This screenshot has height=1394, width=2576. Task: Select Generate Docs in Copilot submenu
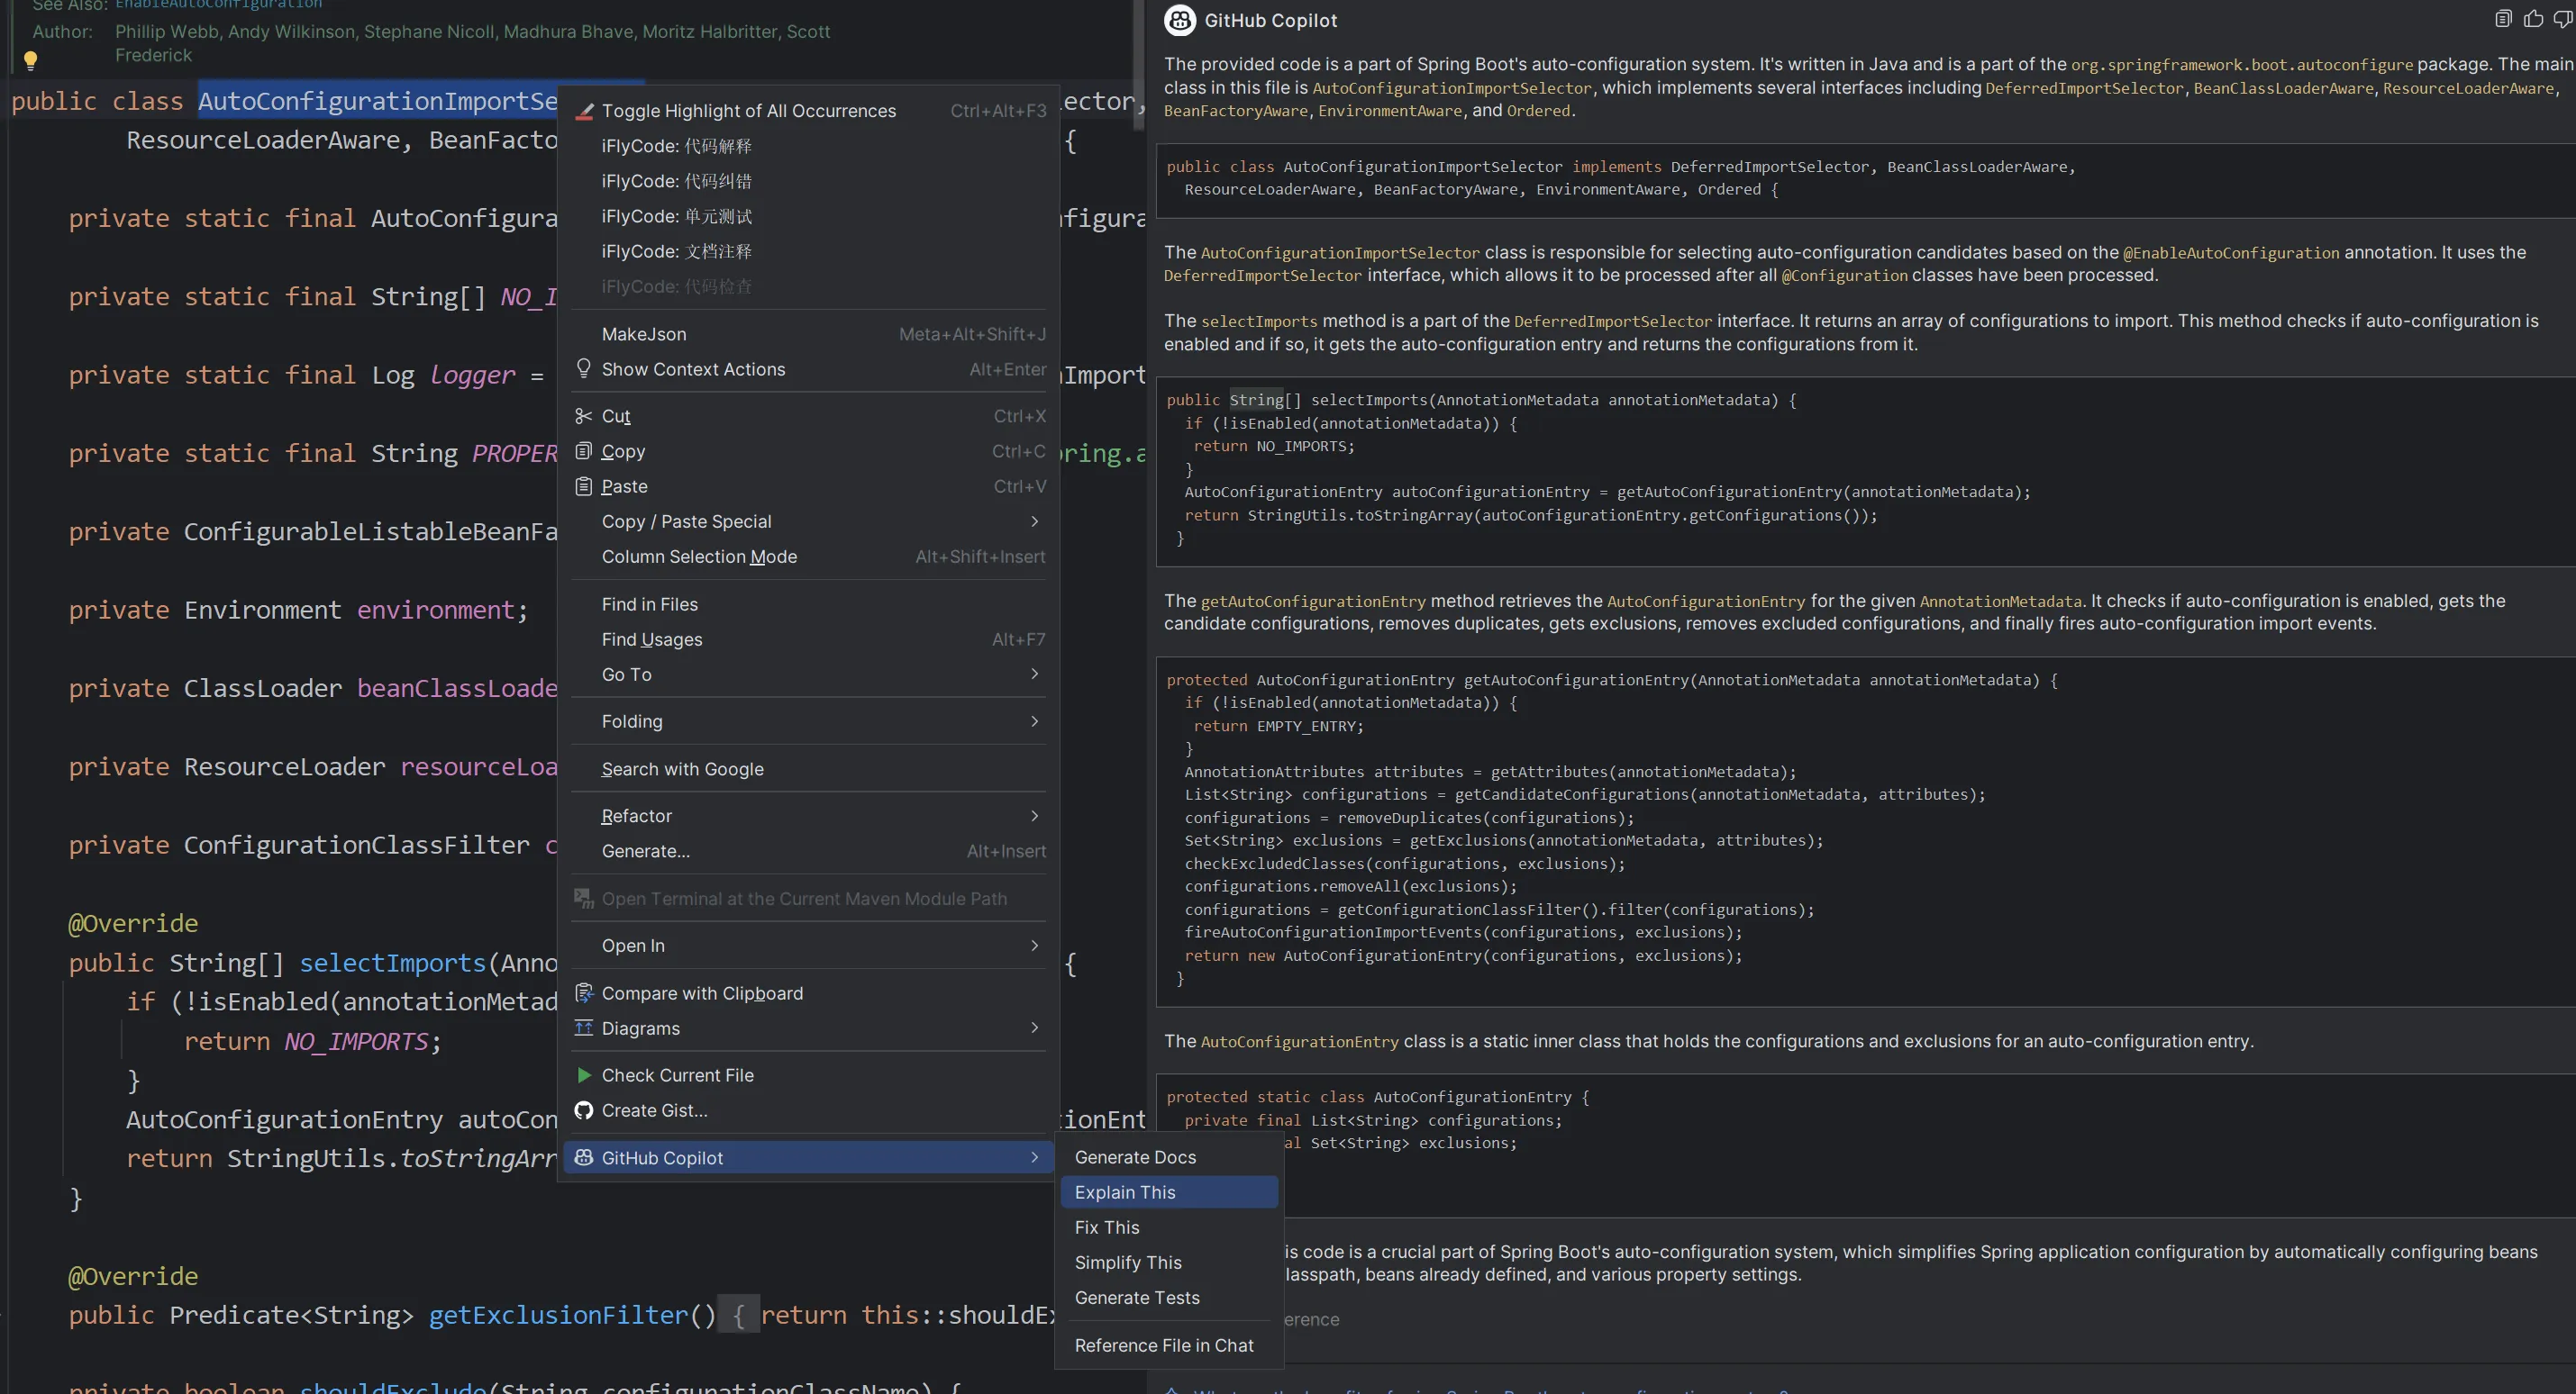[1169, 1157]
